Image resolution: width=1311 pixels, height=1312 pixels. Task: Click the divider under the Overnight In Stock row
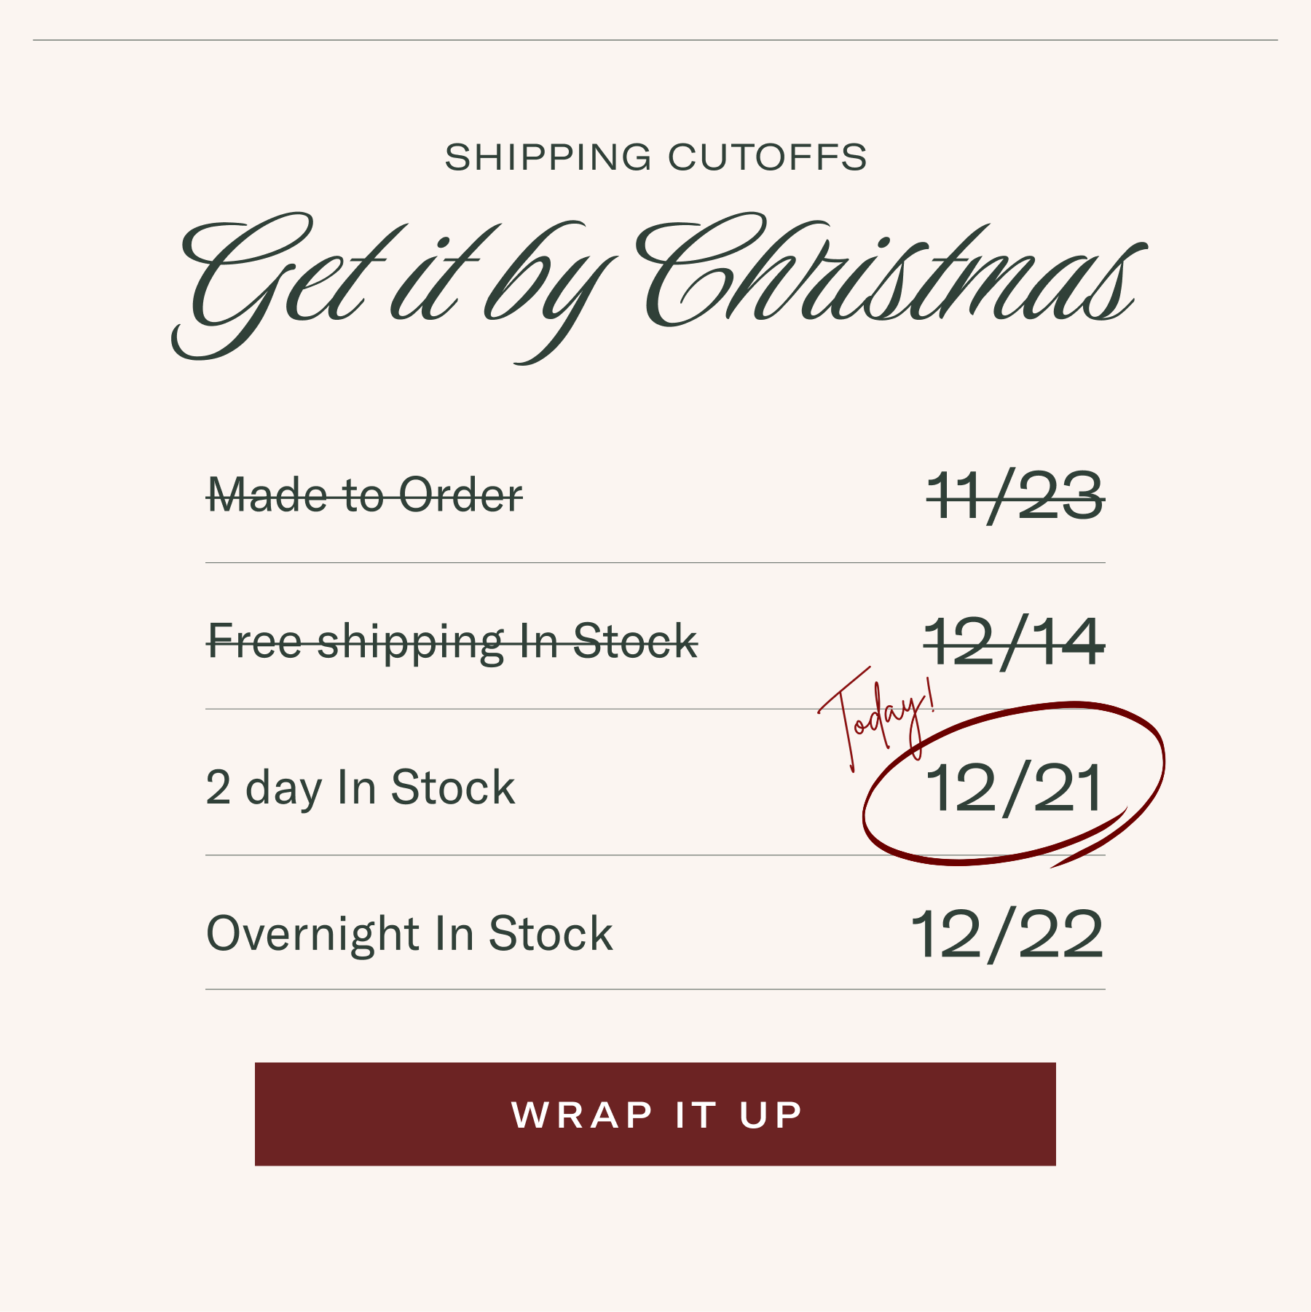pos(655,989)
